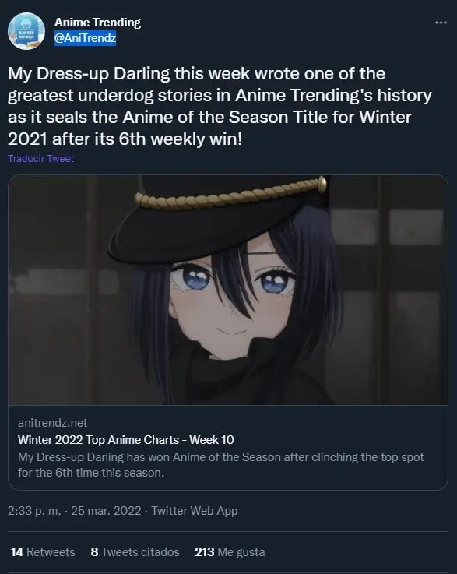This screenshot has height=574, width=457.
Task: Click the anitrendz.net domain text
Action: pos(53,423)
